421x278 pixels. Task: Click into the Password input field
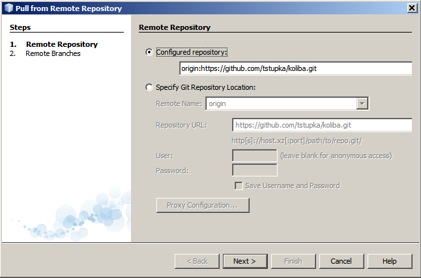[254, 171]
